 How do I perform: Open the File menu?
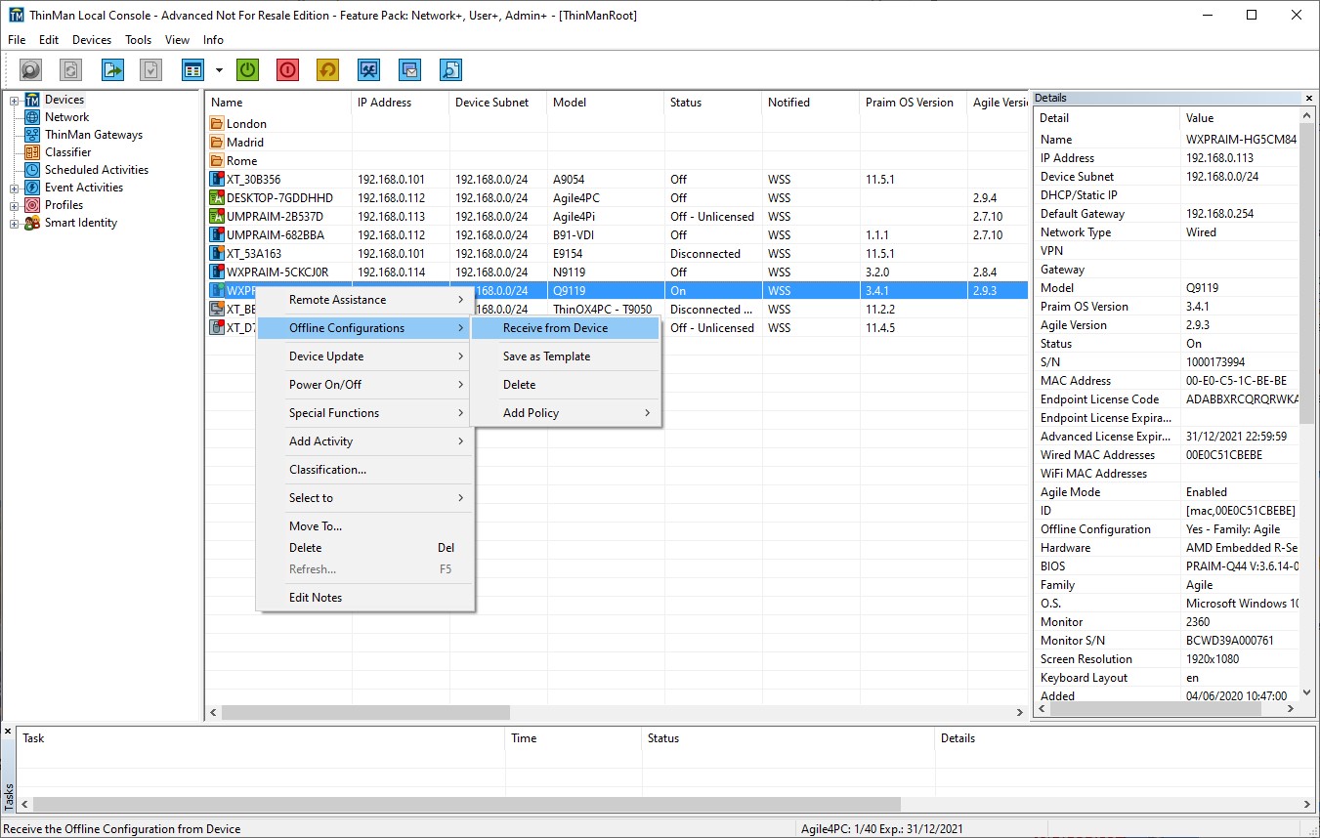pyautogui.click(x=17, y=40)
